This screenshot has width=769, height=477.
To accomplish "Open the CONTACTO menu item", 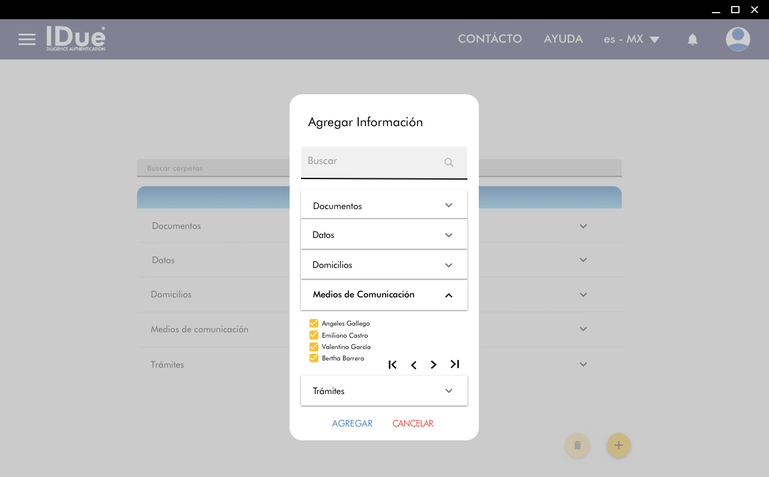I will 490,39.
